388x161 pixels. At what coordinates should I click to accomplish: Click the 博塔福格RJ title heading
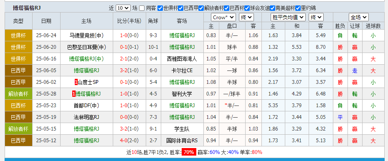pyautogui.click(x=27, y=8)
